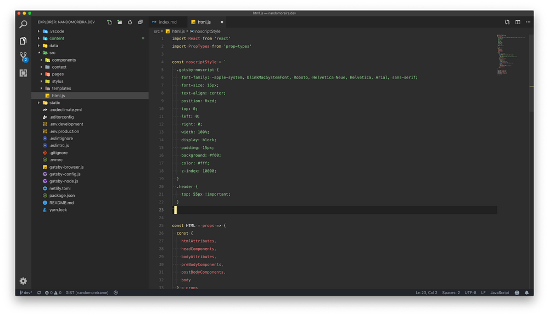Viewport: 549px width, 316px height.
Task: Expand the .vscode folder
Action: [x=57, y=31]
